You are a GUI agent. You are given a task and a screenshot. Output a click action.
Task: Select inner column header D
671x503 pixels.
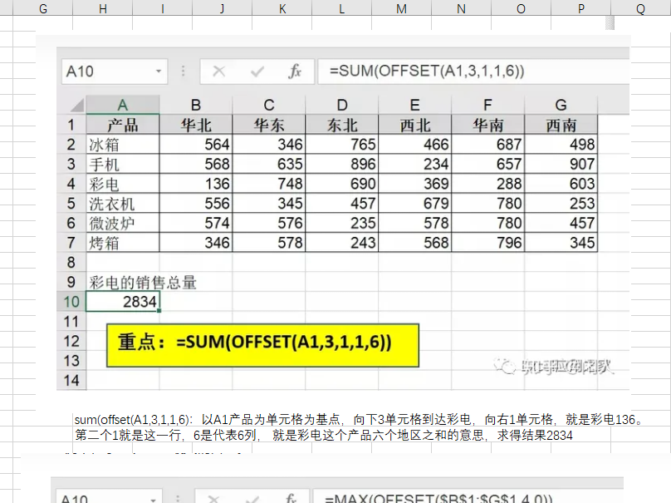(x=342, y=105)
